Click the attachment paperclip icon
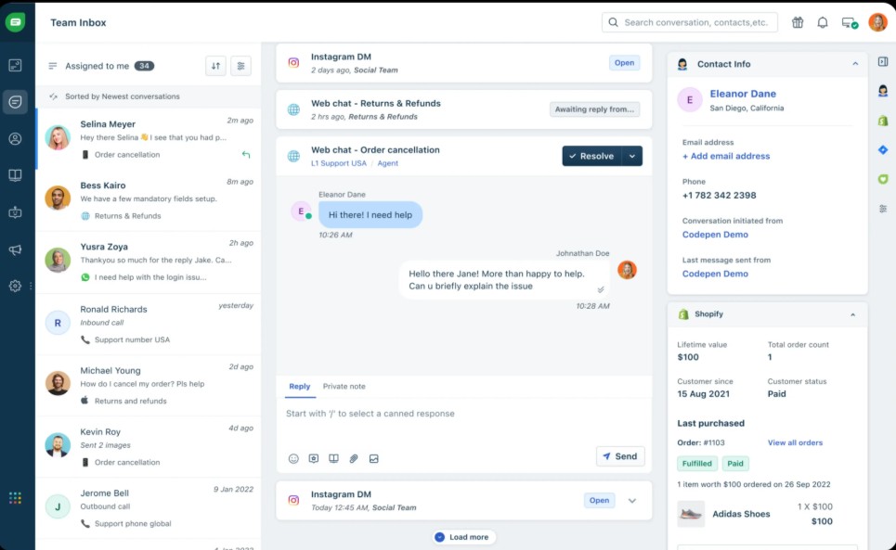The height and width of the screenshot is (550, 896). point(354,458)
